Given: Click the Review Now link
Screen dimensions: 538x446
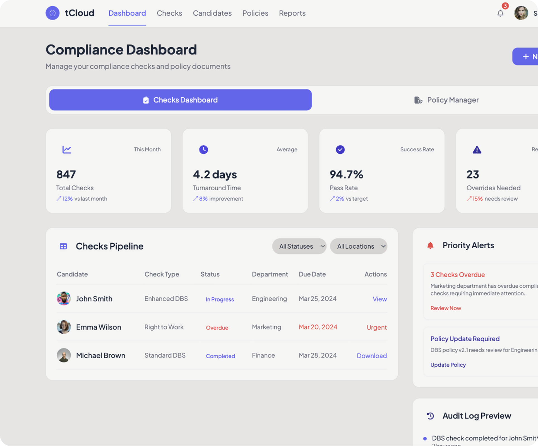Looking at the screenshot, I should pyautogui.click(x=446, y=308).
